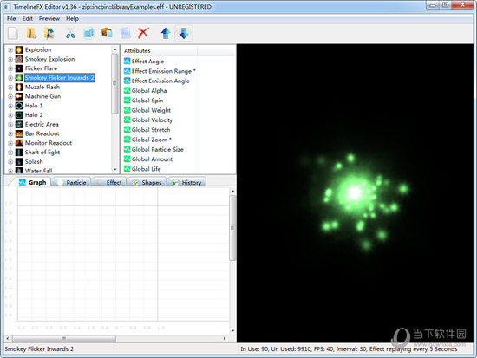Viewport: 477px width, 358px height.
Task: Click the greyed-out folder toolbar icon
Action: point(126,33)
